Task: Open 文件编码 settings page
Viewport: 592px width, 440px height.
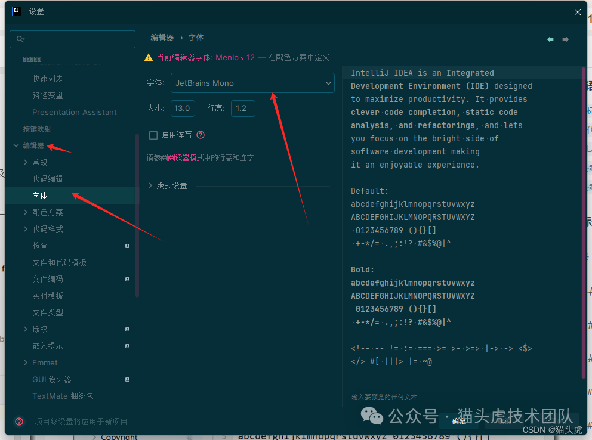Action: [x=48, y=279]
